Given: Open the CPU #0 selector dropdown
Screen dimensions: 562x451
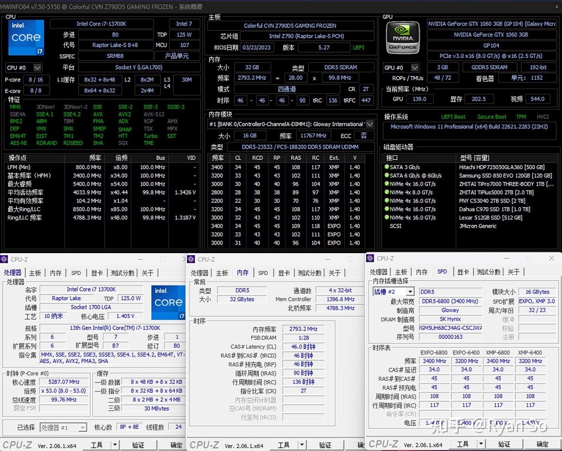Looking at the screenshot, I should point(37,68).
